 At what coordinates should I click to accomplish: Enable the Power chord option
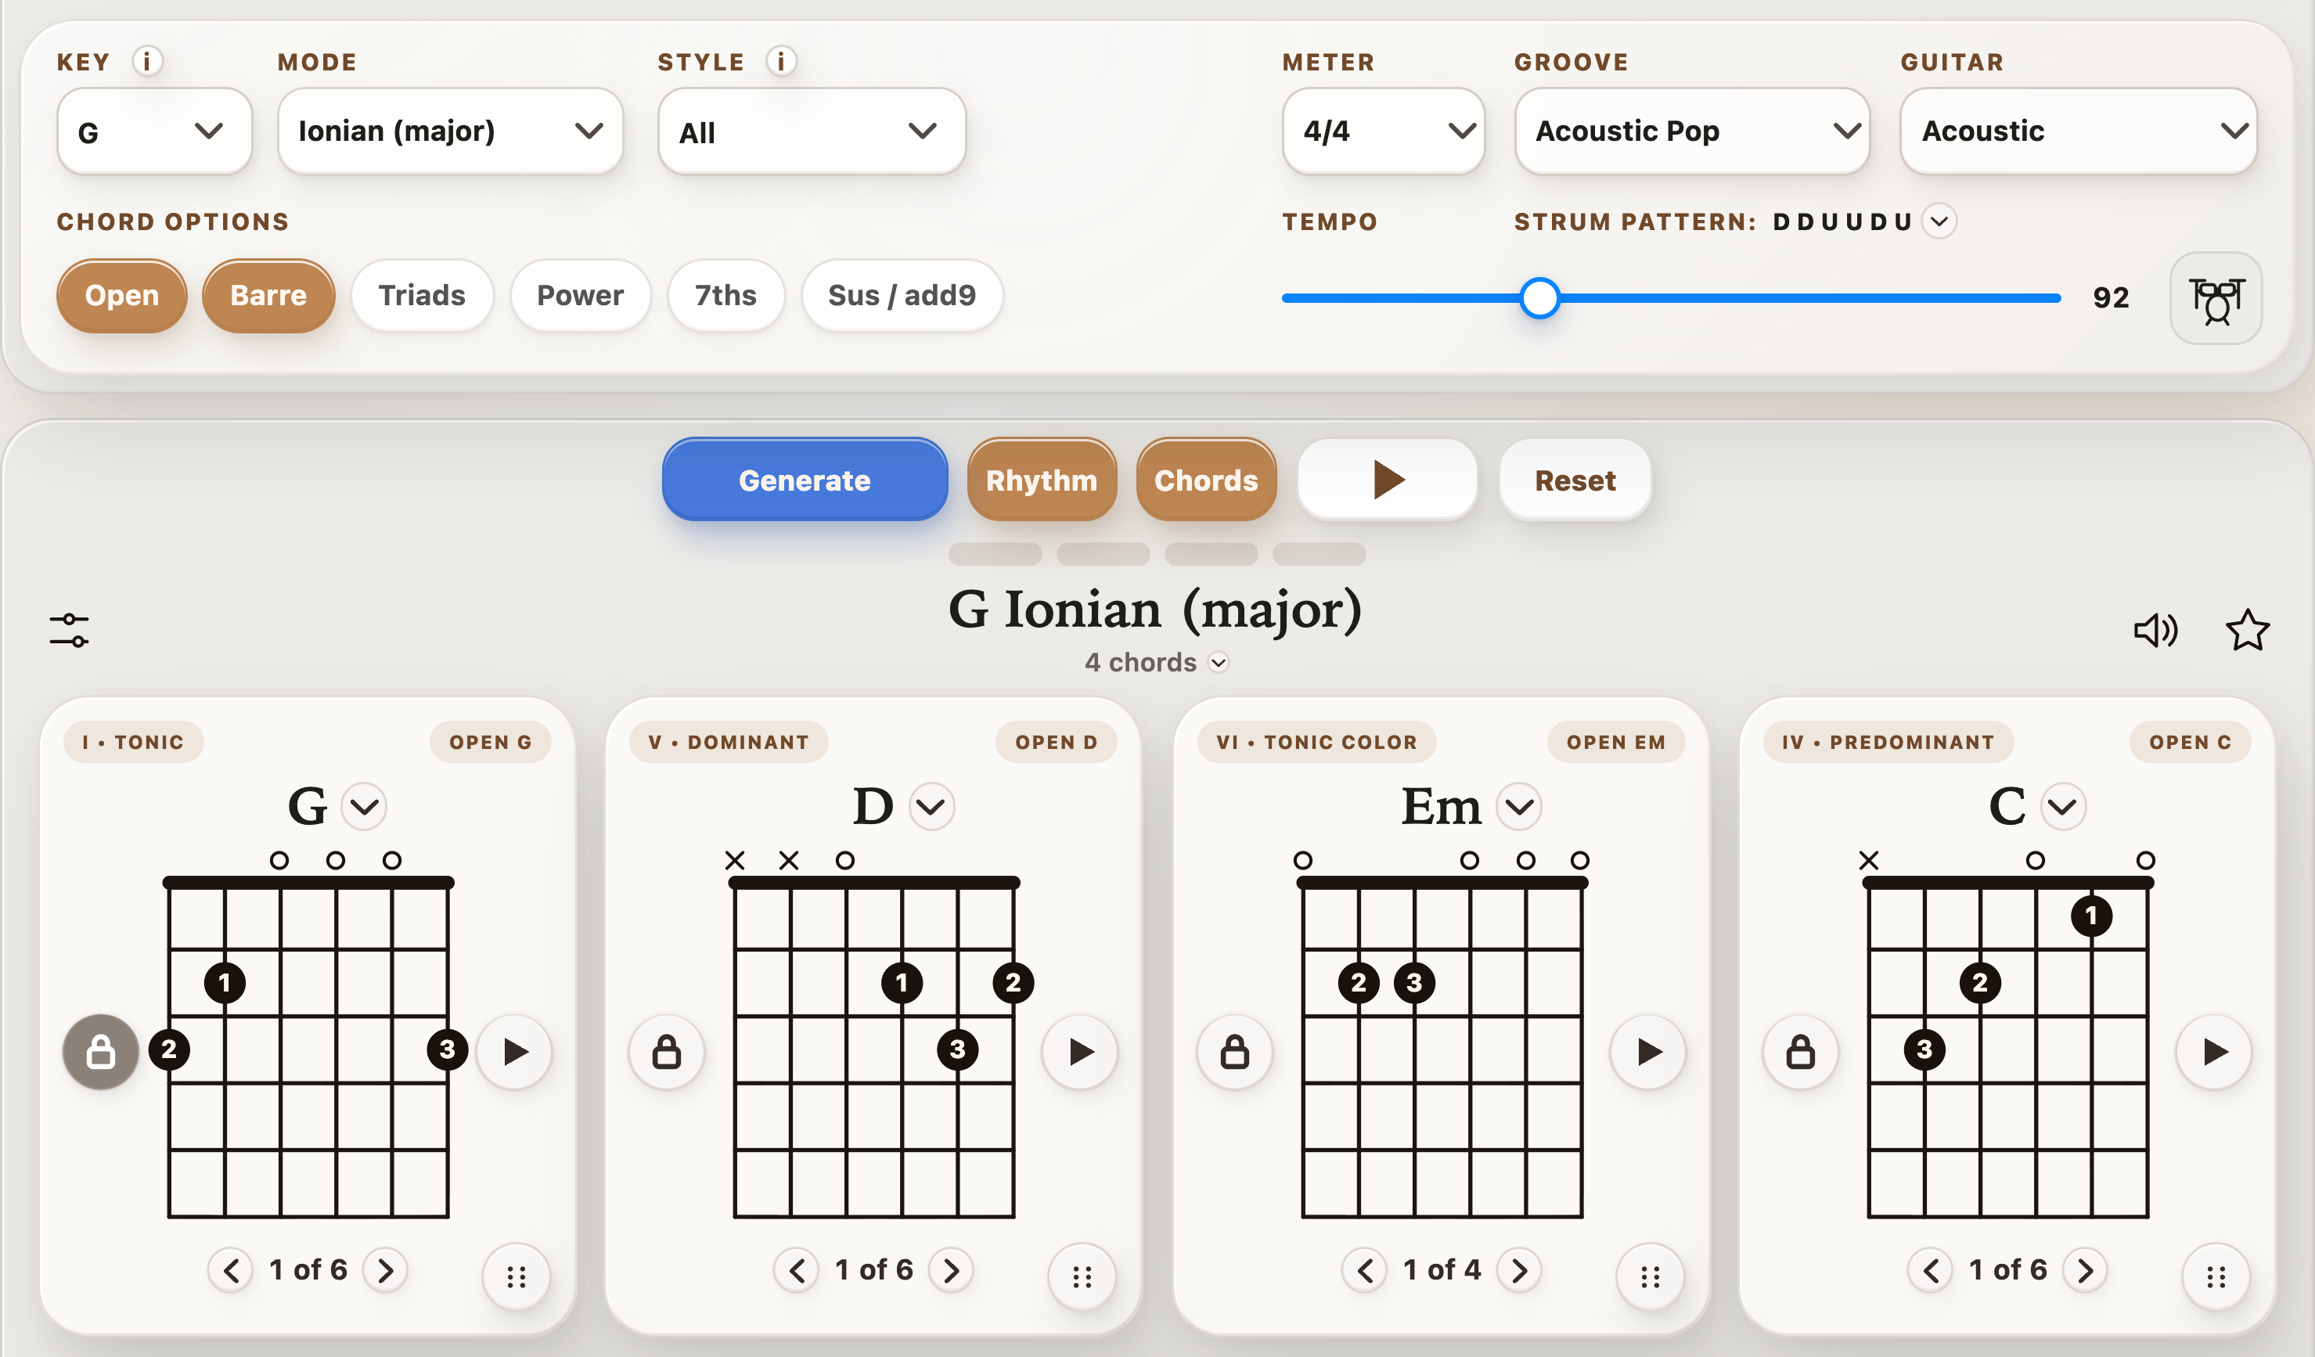point(581,296)
